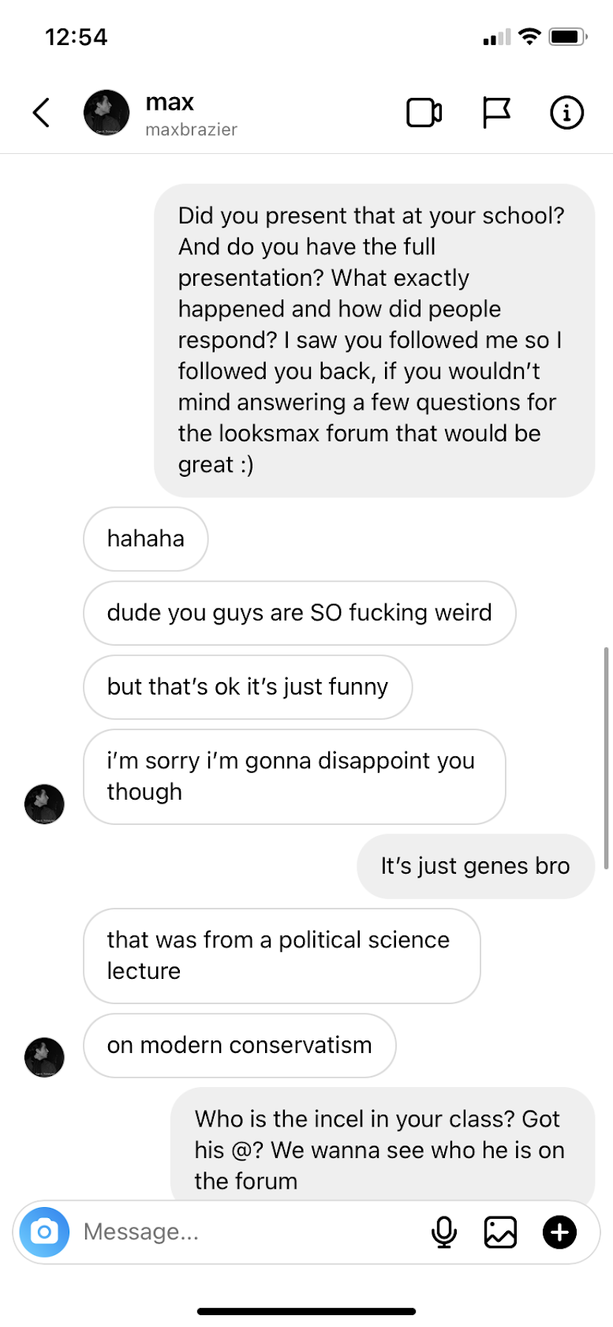Tap the flag icon in header
Viewport: 613px width, 1327px height.
tap(496, 113)
